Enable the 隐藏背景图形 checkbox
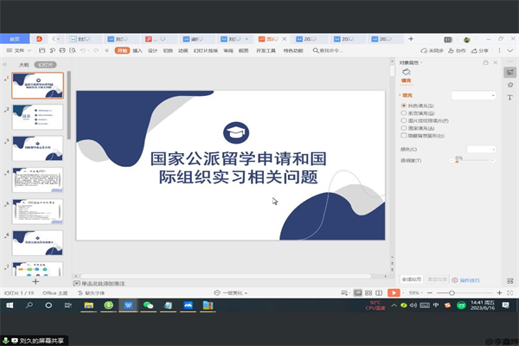The width and height of the screenshot is (519, 346). [404, 135]
